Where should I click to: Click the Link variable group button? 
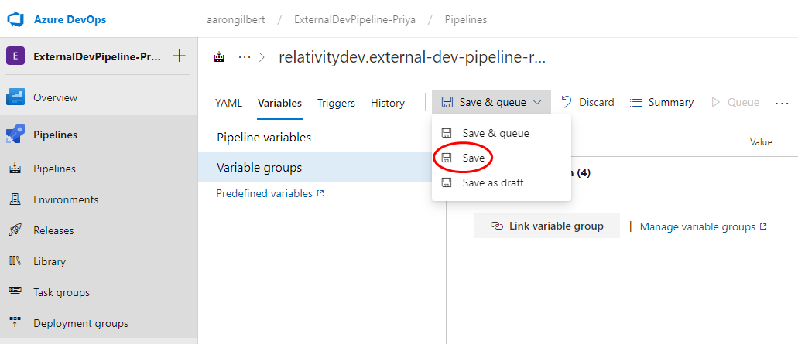(x=547, y=226)
